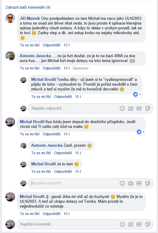158x233 pixels.
Task: Insert GIF in bottom comment box
Action: 139,224
